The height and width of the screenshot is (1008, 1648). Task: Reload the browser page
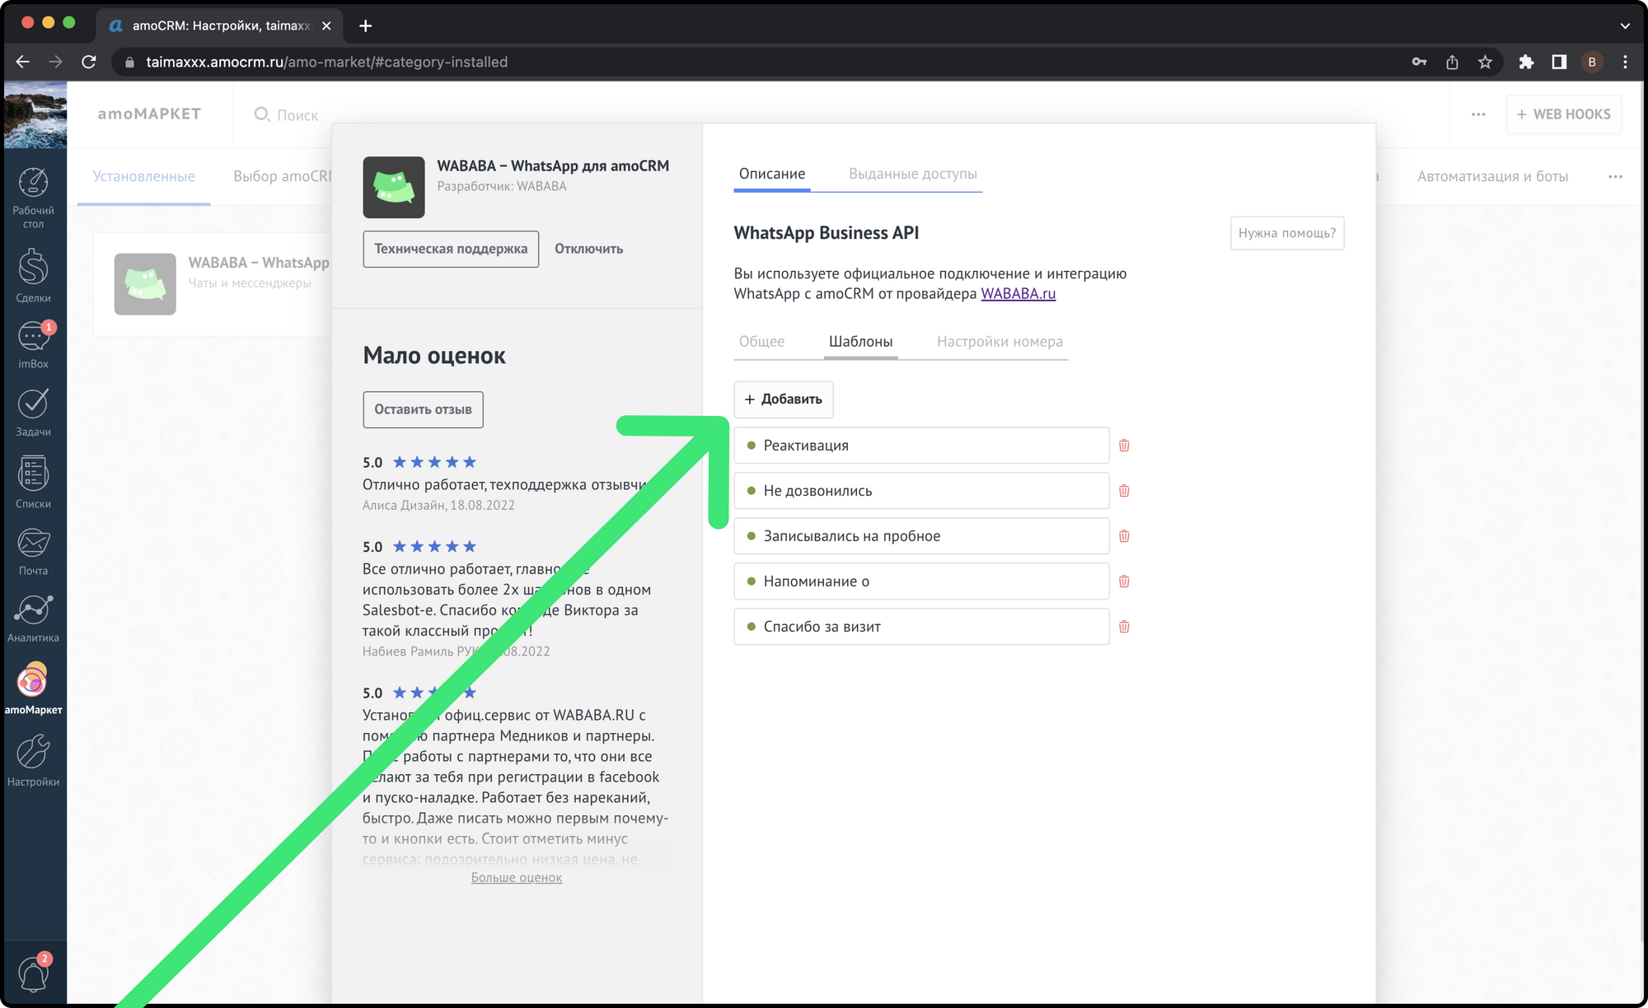[89, 62]
